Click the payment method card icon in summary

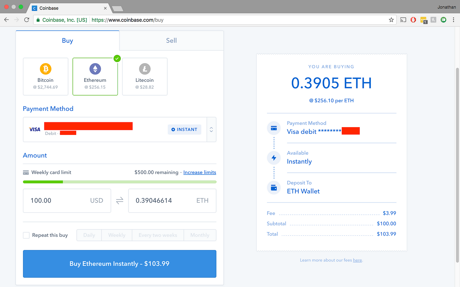[274, 128]
